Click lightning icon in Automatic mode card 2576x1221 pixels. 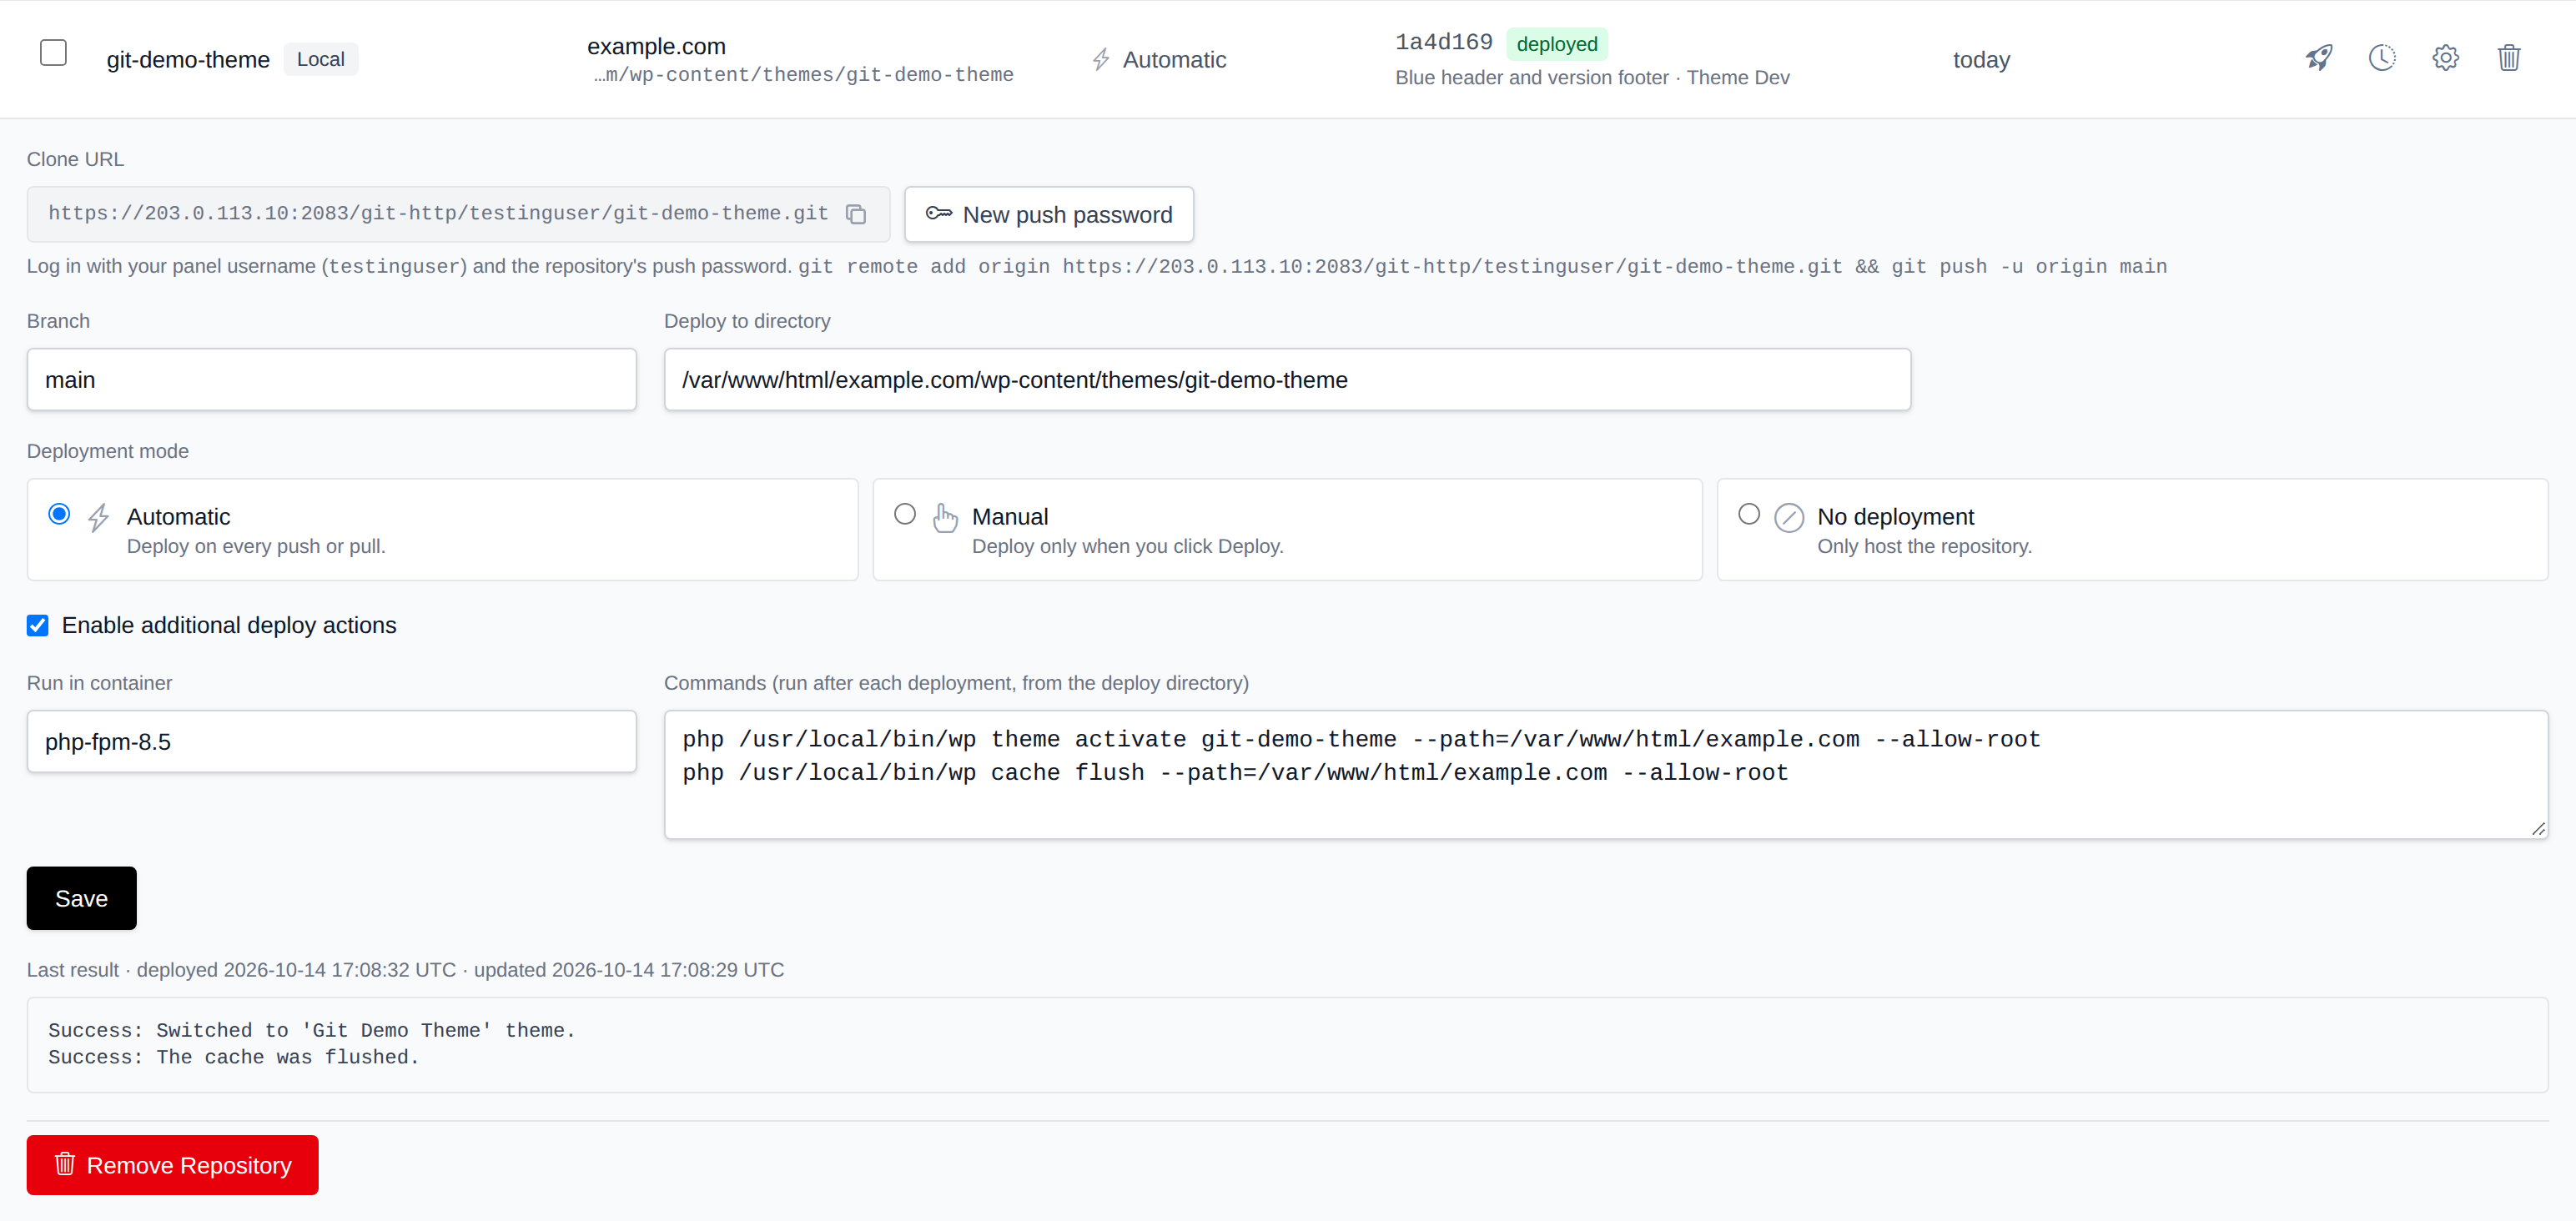coord(98,517)
